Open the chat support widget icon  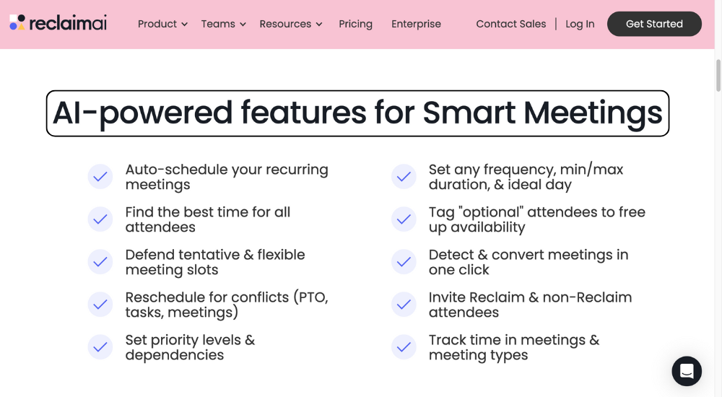[687, 371]
